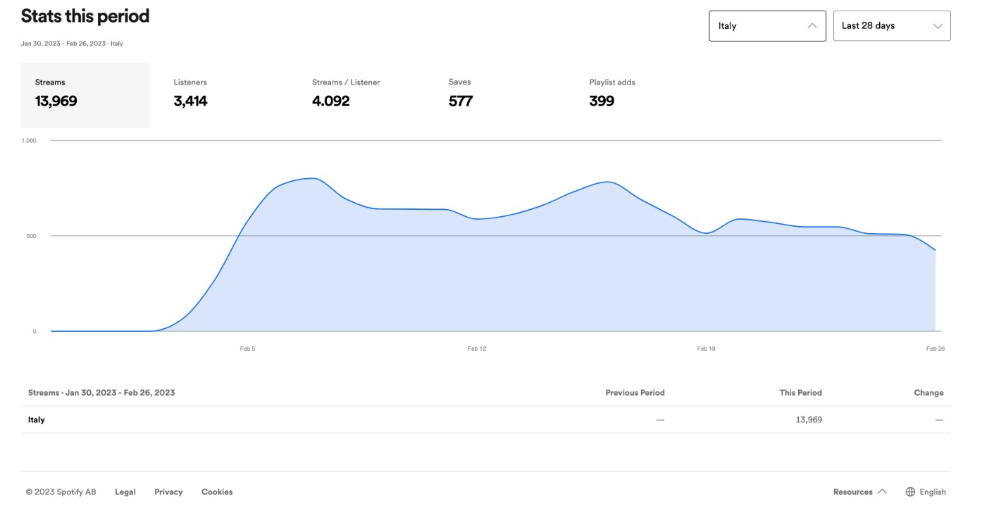This screenshot has height=512, width=982.
Task: Click the Previous Period column header
Action: [x=635, y=392]
